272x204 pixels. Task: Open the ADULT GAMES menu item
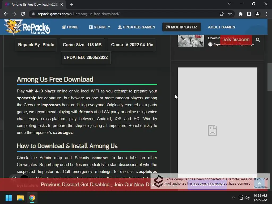pyautogui.click(x=222, y=27)
